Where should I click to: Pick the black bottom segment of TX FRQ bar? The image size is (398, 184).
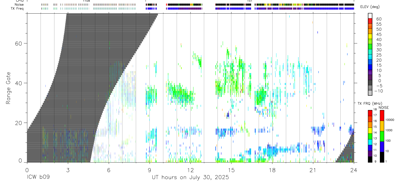point(370,159)
